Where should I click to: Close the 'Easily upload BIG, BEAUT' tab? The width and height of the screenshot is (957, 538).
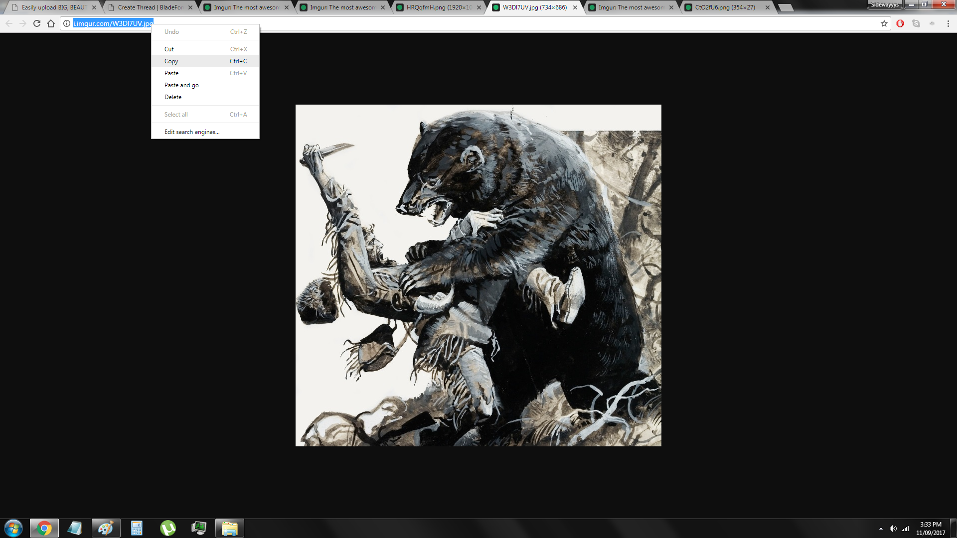(x=94, y=7)
